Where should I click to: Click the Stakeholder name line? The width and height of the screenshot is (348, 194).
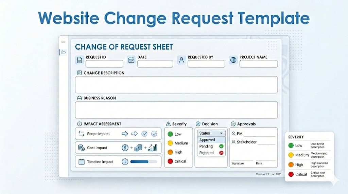point(266,144)
